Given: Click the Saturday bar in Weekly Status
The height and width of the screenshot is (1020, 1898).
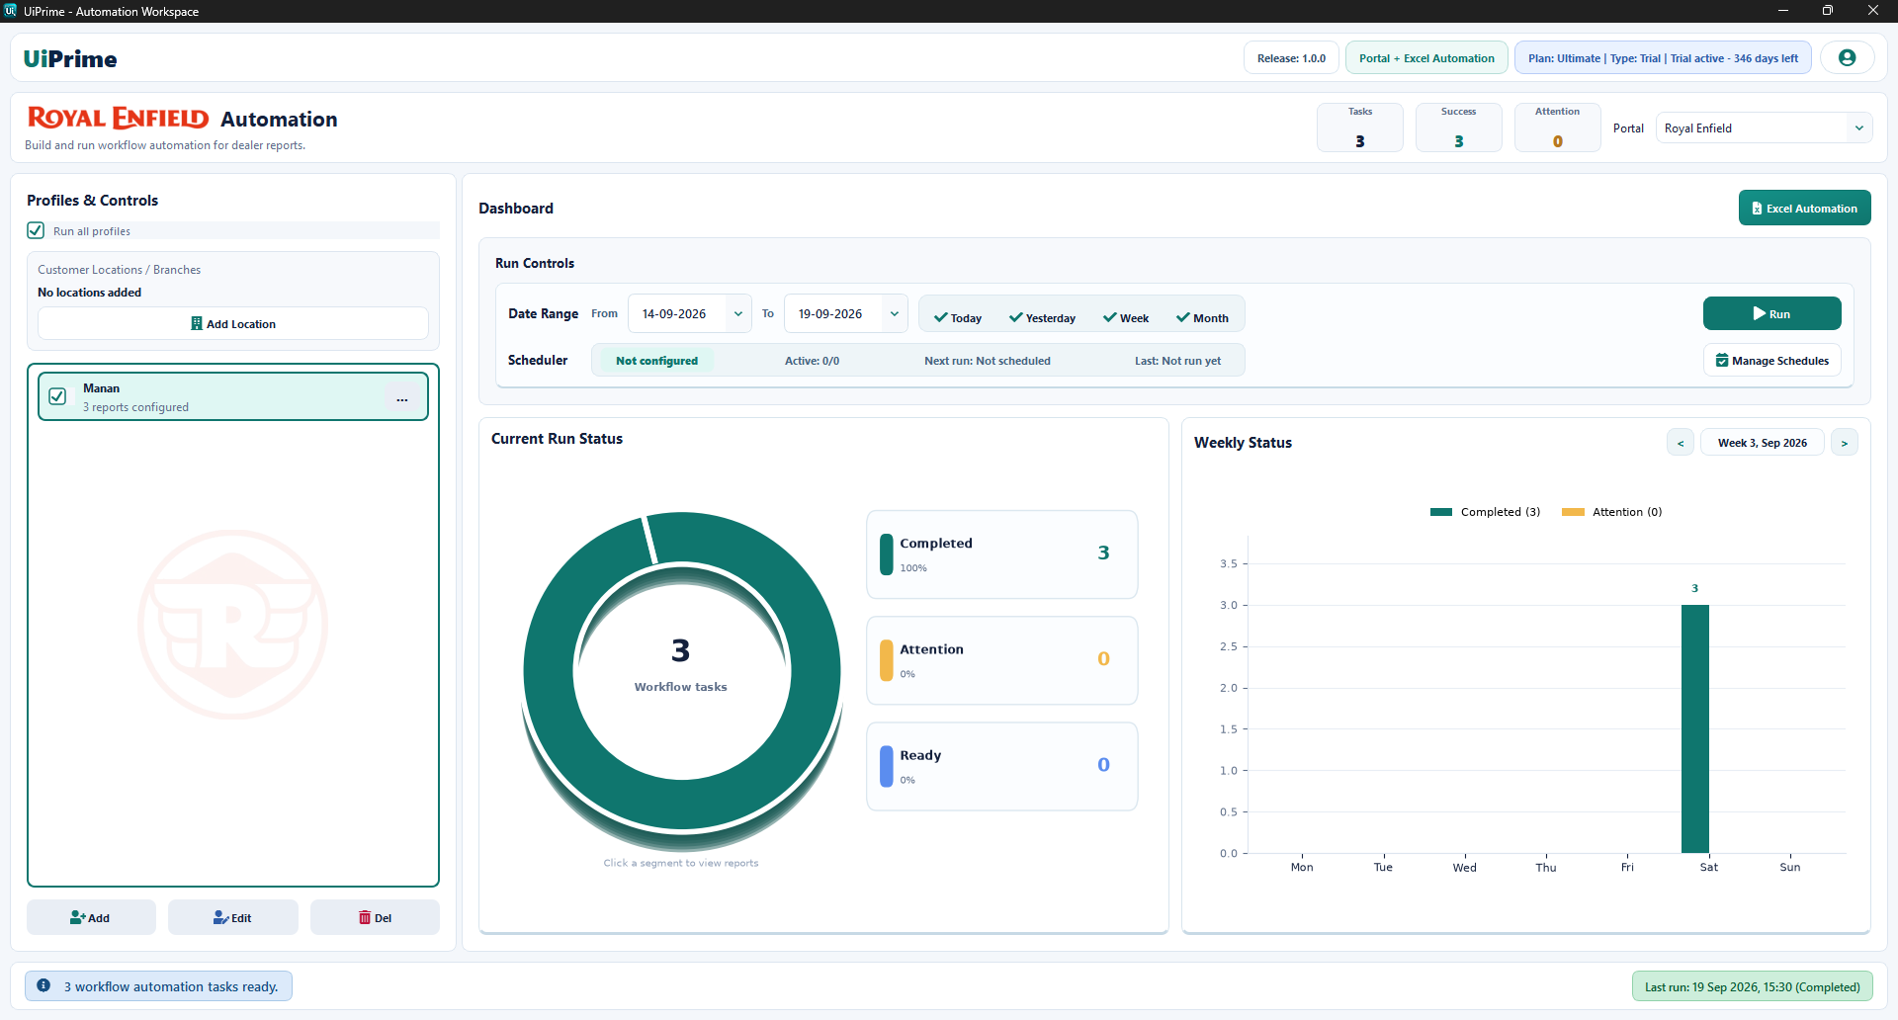Looking at the screenshot, I should coord(1695,728).
